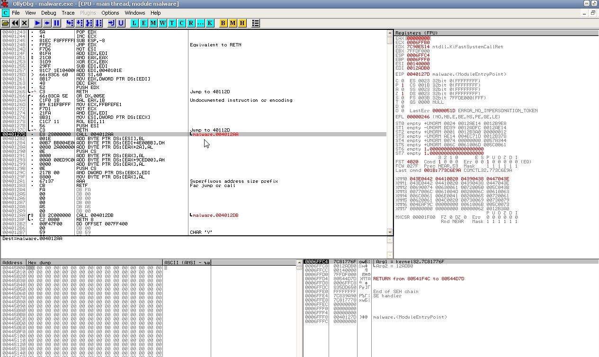Close the debugged program with X icon
Viewport: 599px width, 357px height.
point(25,23)
